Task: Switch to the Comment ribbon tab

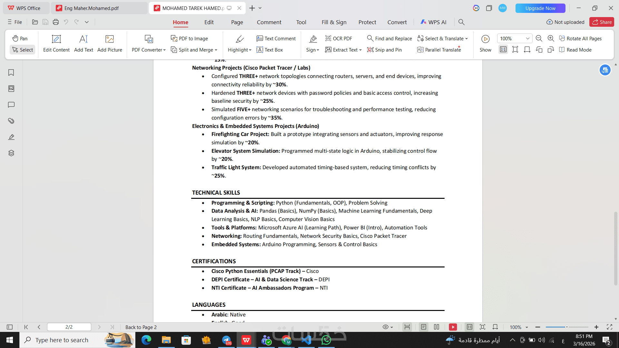Action: tap(269, 22)
